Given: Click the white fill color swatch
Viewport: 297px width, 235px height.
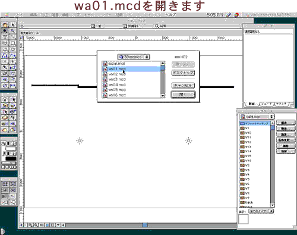Looking at the screenshot, I should (x=11, y=148).
